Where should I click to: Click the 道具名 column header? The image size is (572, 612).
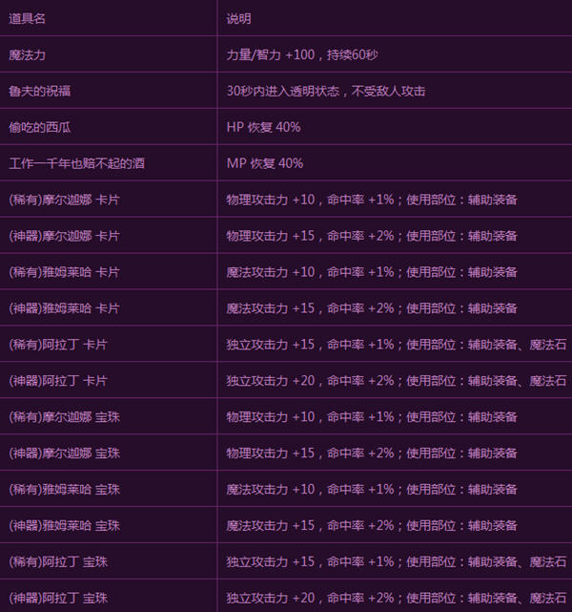pos(29,18)
